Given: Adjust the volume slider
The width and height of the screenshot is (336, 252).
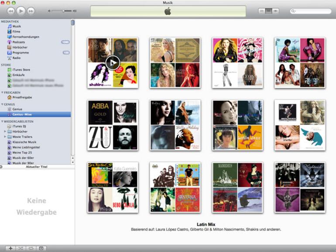Looking at the screenshot, I should pos(63,11).
